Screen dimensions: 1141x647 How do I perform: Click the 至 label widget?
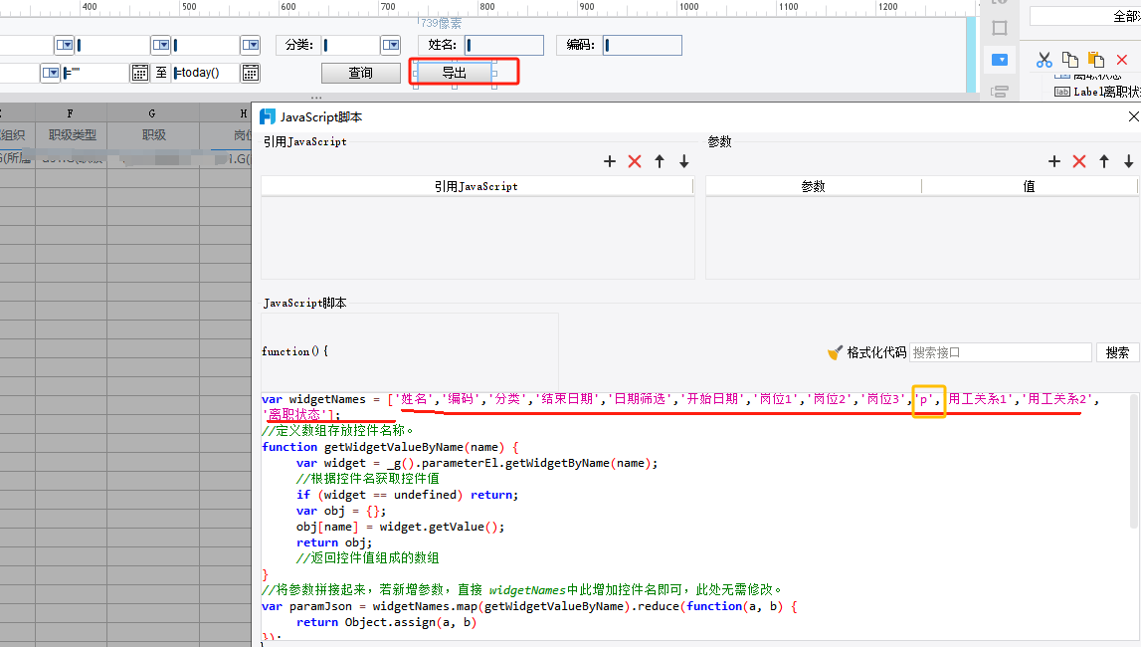(x=161, y=73)
